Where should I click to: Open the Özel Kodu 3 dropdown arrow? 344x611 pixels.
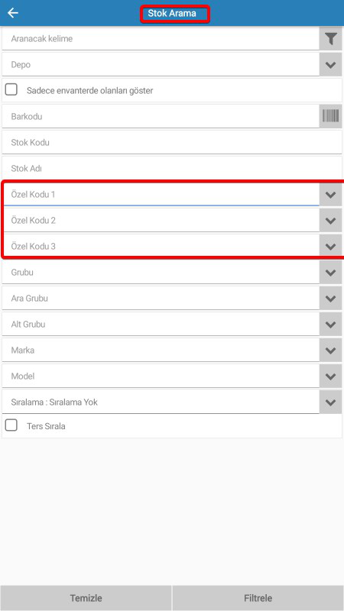[331, 246]
